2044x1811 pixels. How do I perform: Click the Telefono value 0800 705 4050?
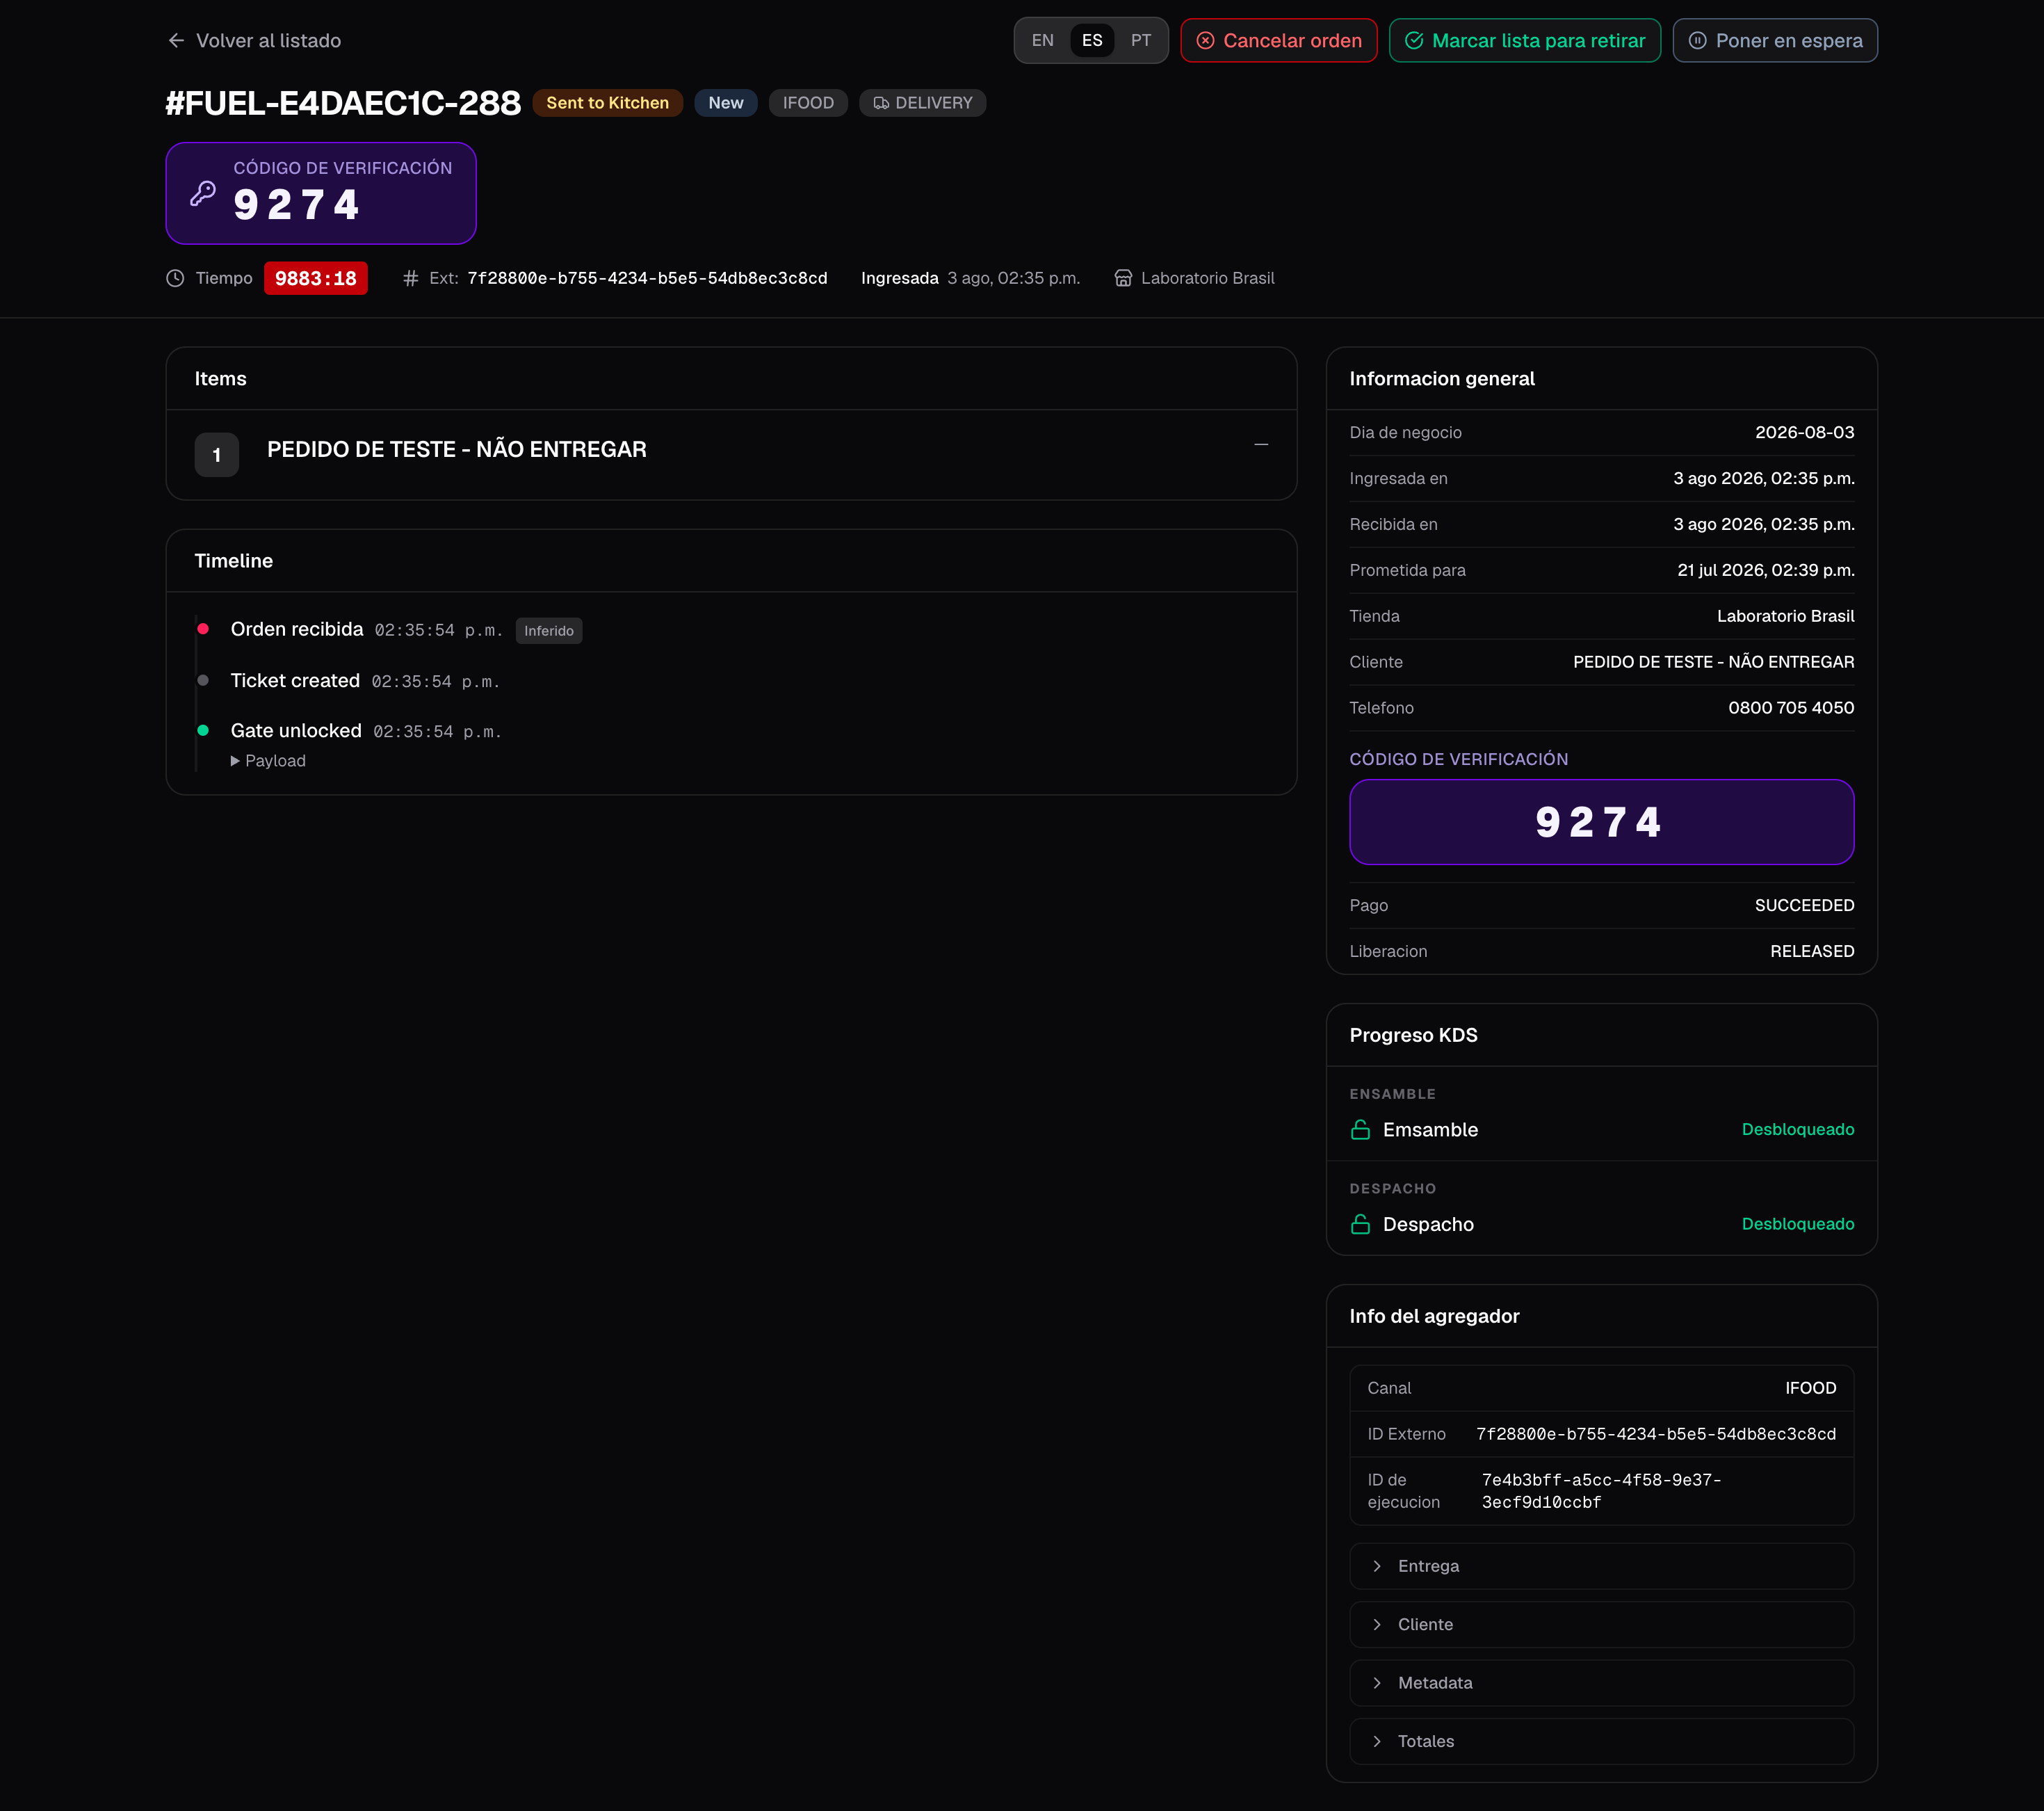coord(1790,707)
